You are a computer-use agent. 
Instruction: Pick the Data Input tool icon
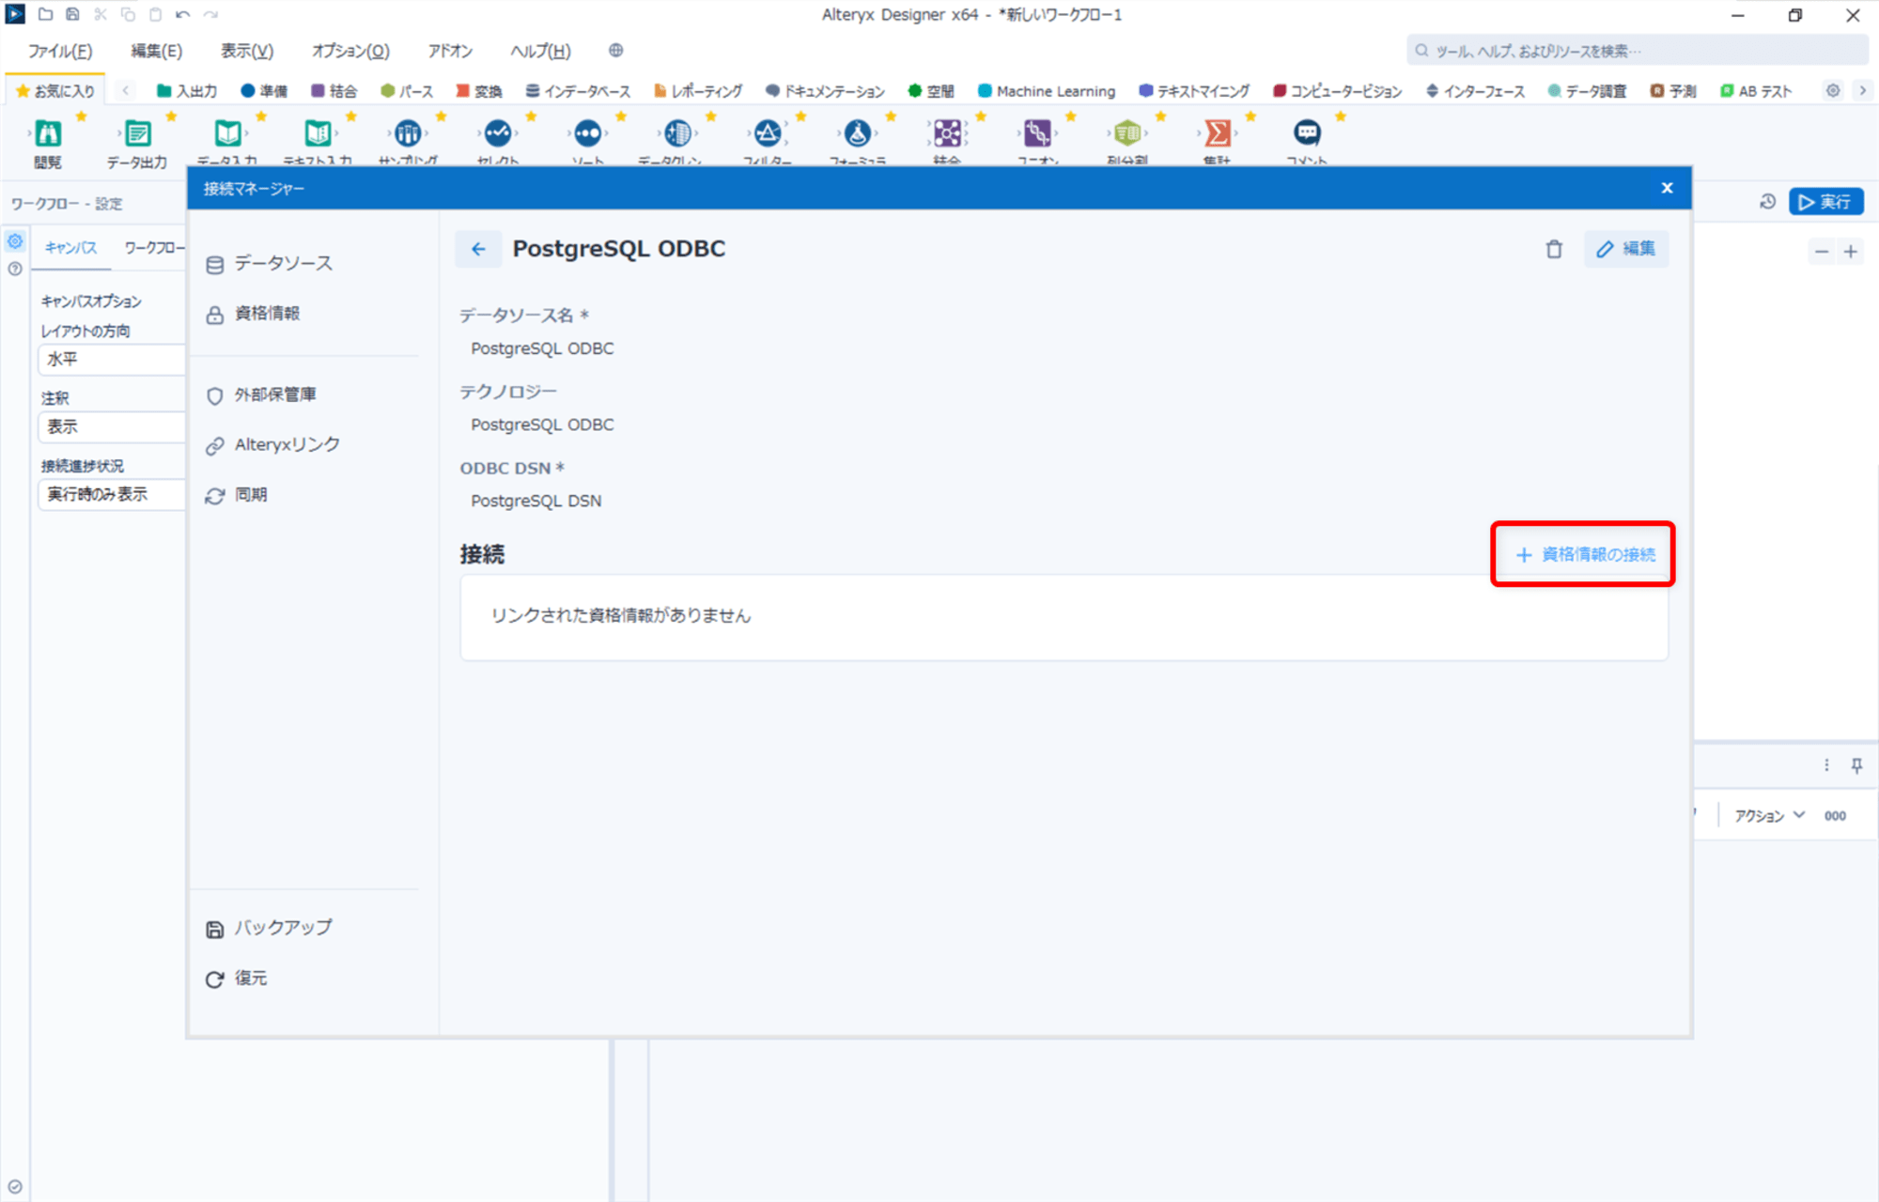227,133
